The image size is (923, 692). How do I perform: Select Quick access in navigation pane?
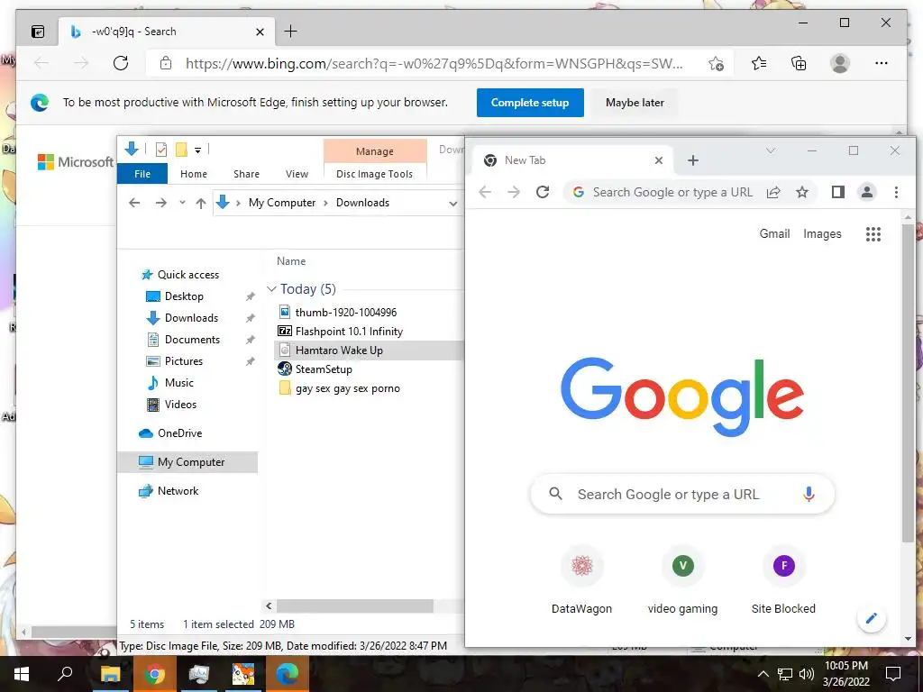pos(187,275)
